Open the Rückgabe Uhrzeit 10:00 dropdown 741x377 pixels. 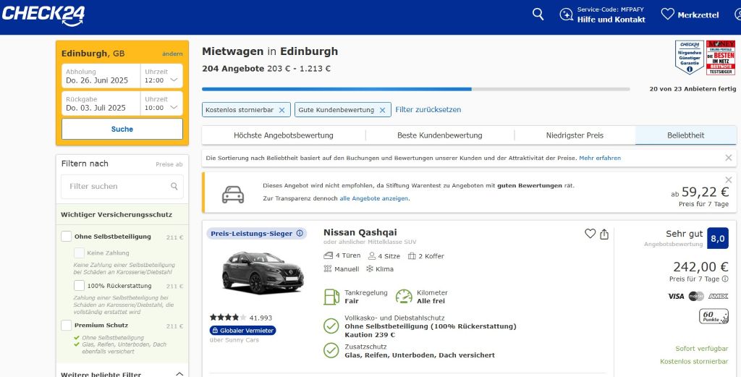point(161,103)
